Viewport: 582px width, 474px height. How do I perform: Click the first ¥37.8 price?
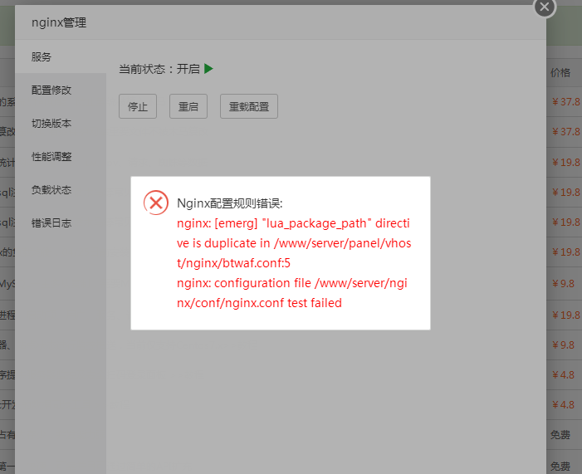(565, 102)
